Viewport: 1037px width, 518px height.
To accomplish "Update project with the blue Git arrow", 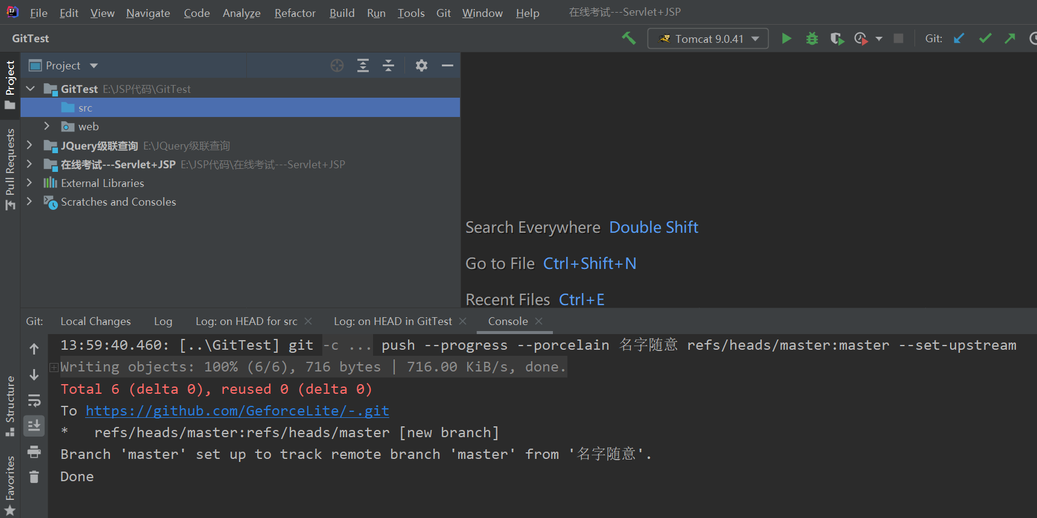I will [959, 39].
